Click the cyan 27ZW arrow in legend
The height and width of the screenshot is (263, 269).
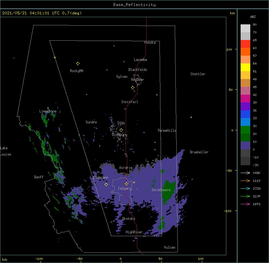[x=245, y=188]
